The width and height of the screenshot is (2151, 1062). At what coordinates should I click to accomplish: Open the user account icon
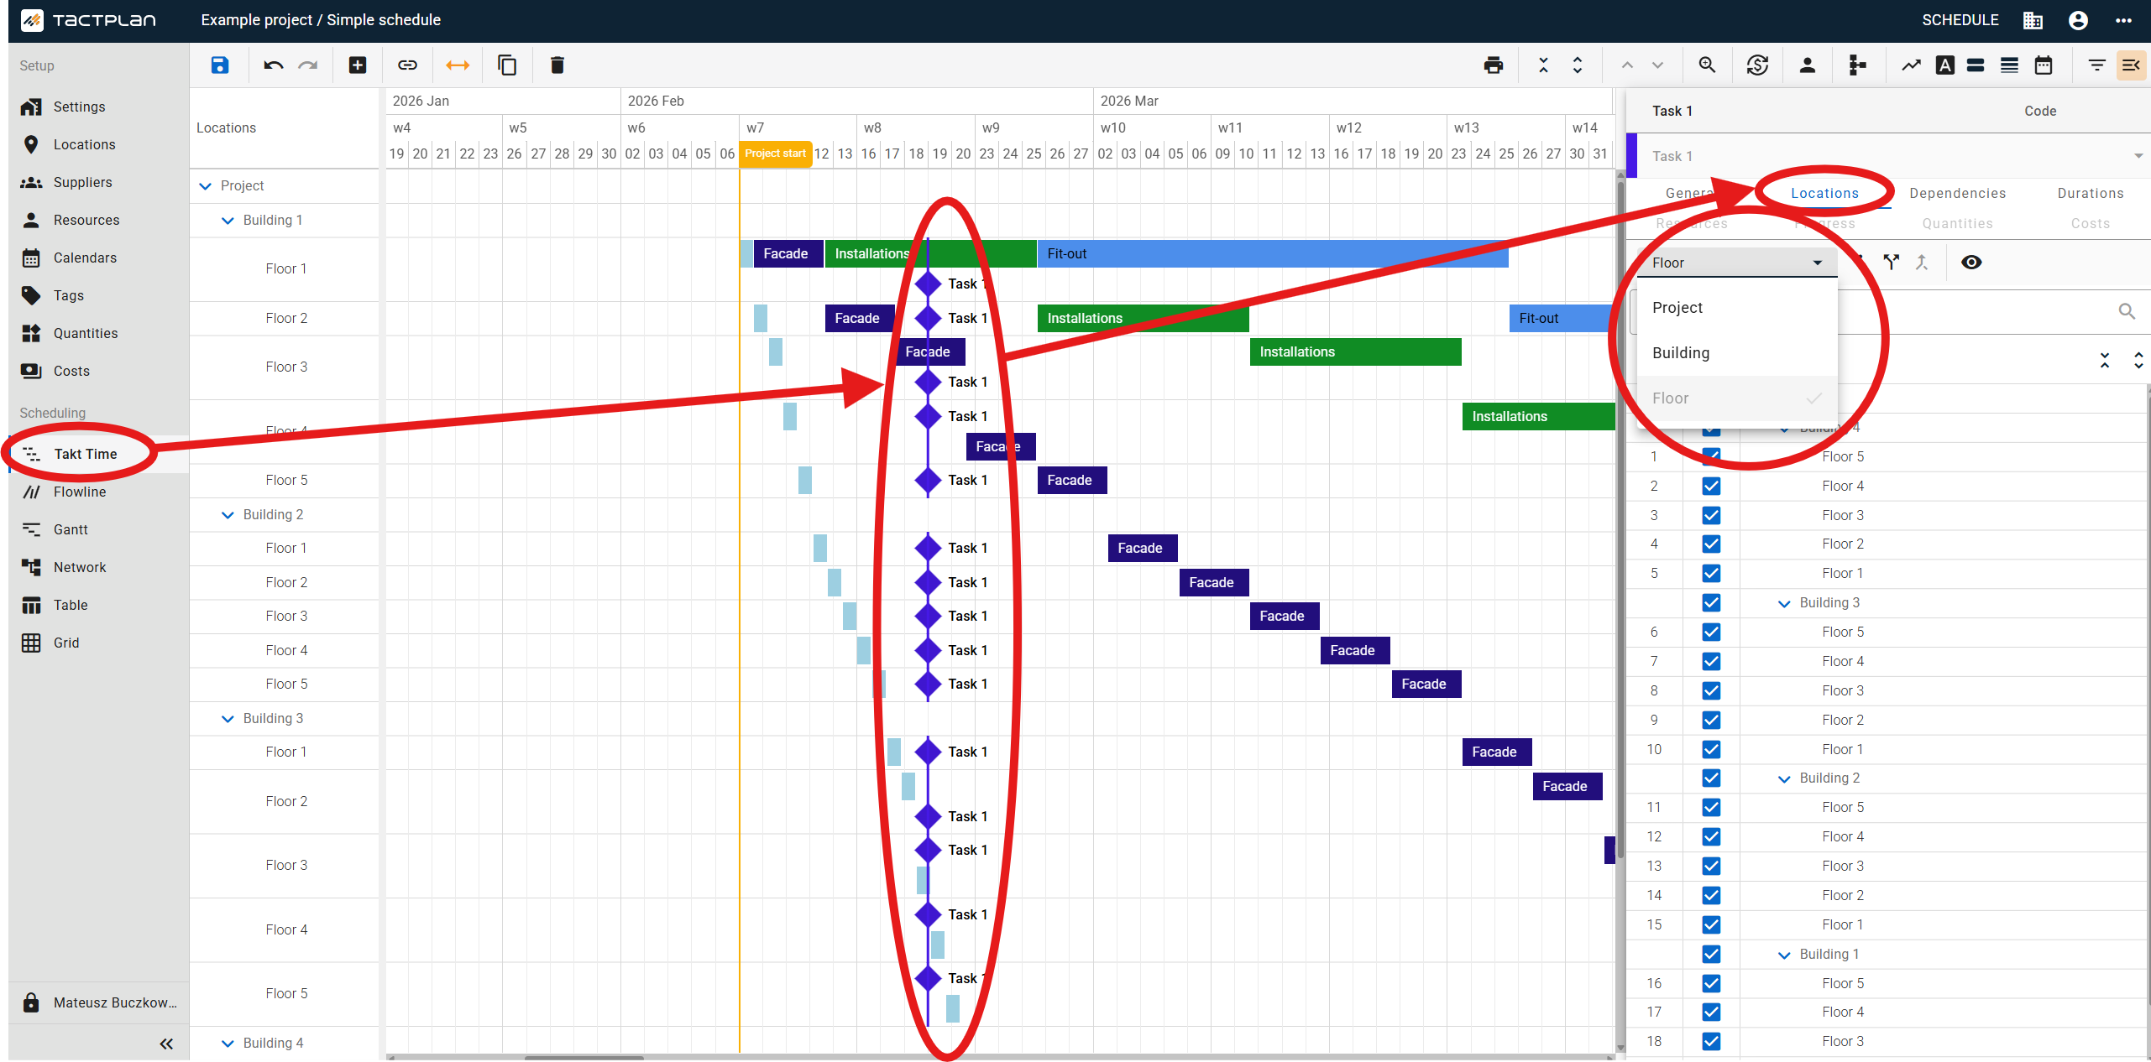[x=2078, y=21]
